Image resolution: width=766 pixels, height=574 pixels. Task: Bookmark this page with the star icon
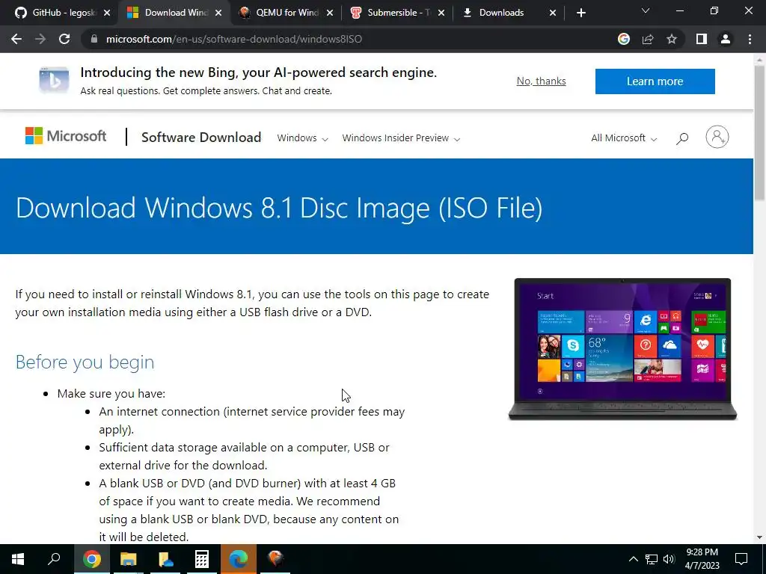click(672, 39)
